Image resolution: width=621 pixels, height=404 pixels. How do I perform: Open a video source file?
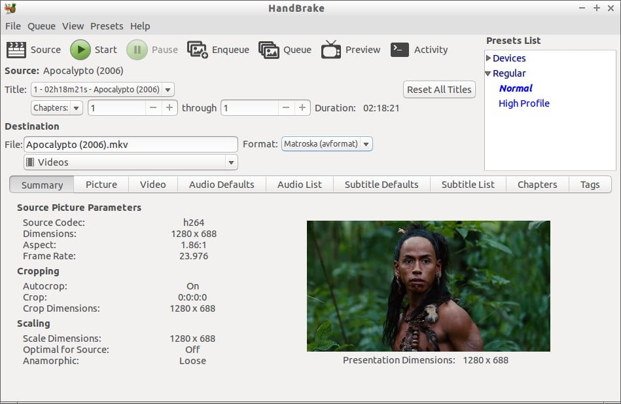pos(34,49)
